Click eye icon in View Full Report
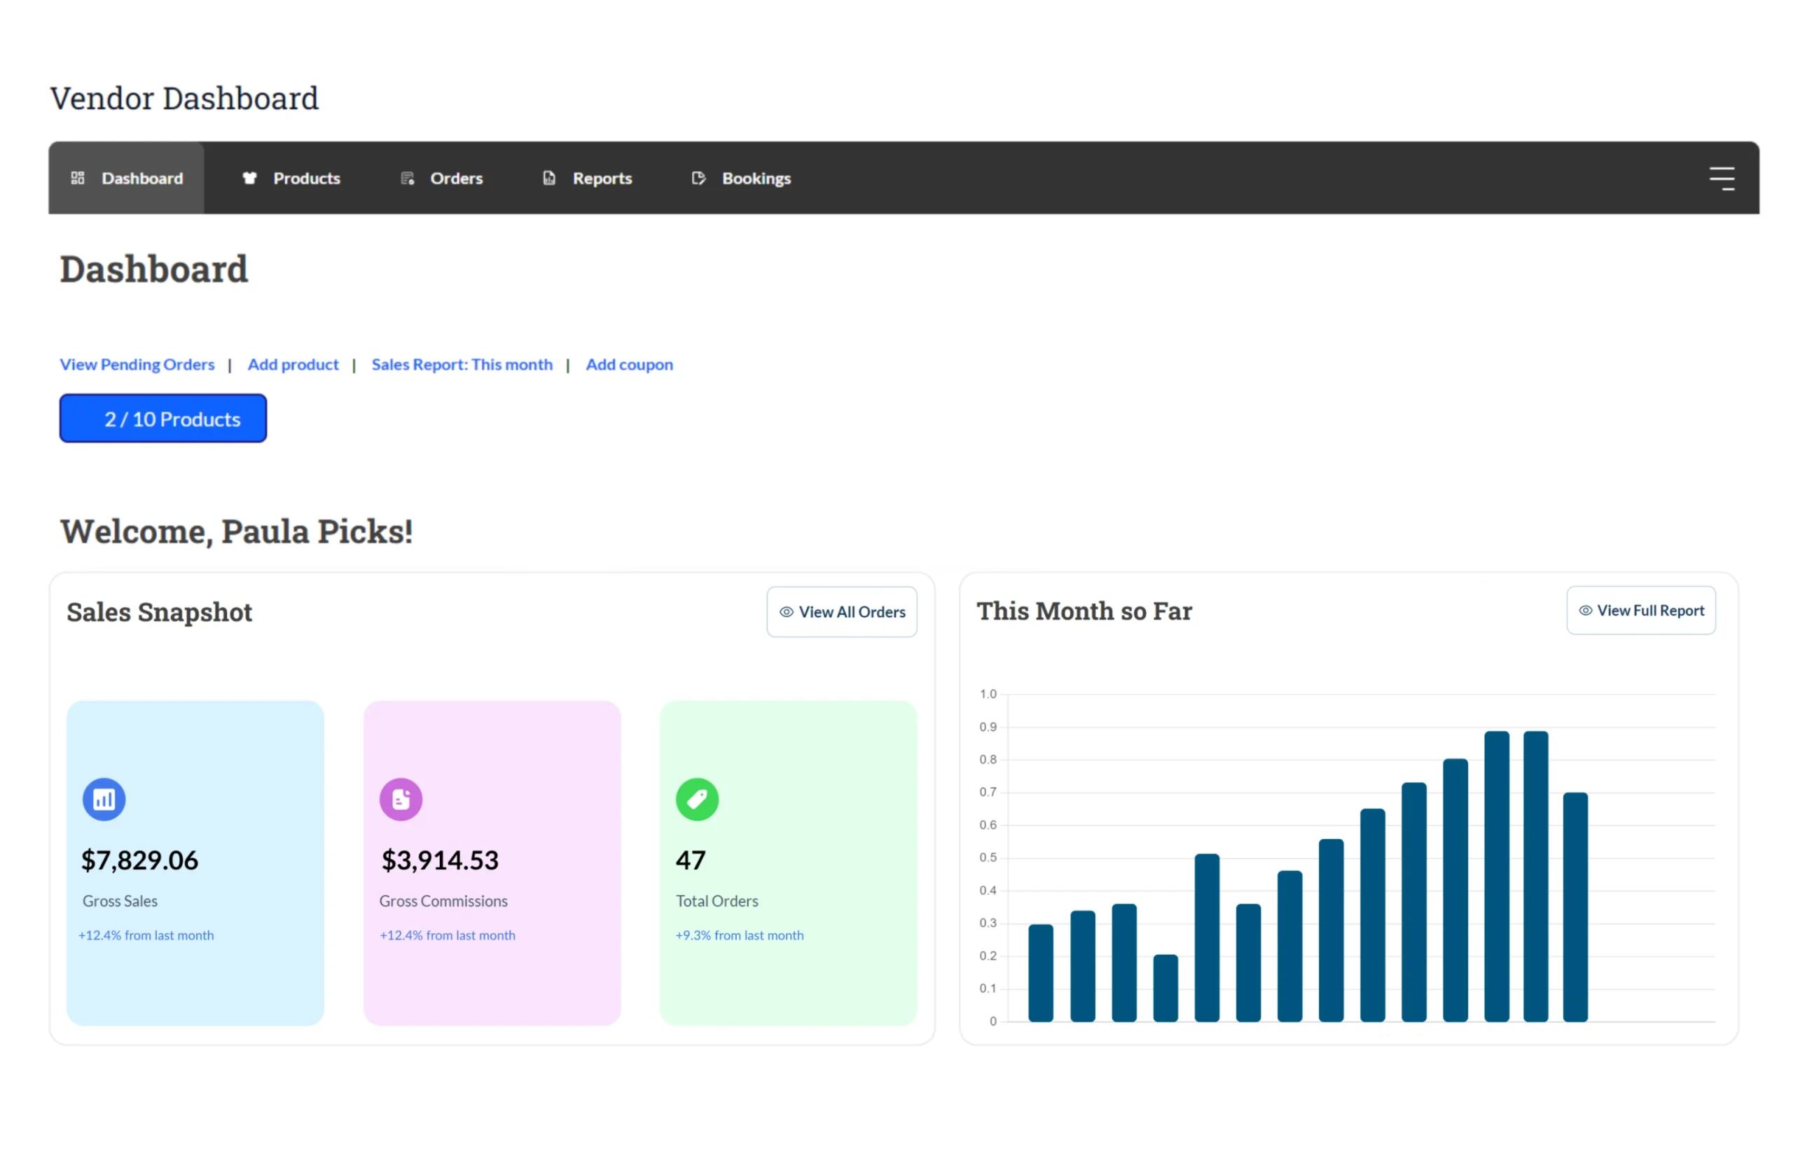 (x=1585, y=610)
